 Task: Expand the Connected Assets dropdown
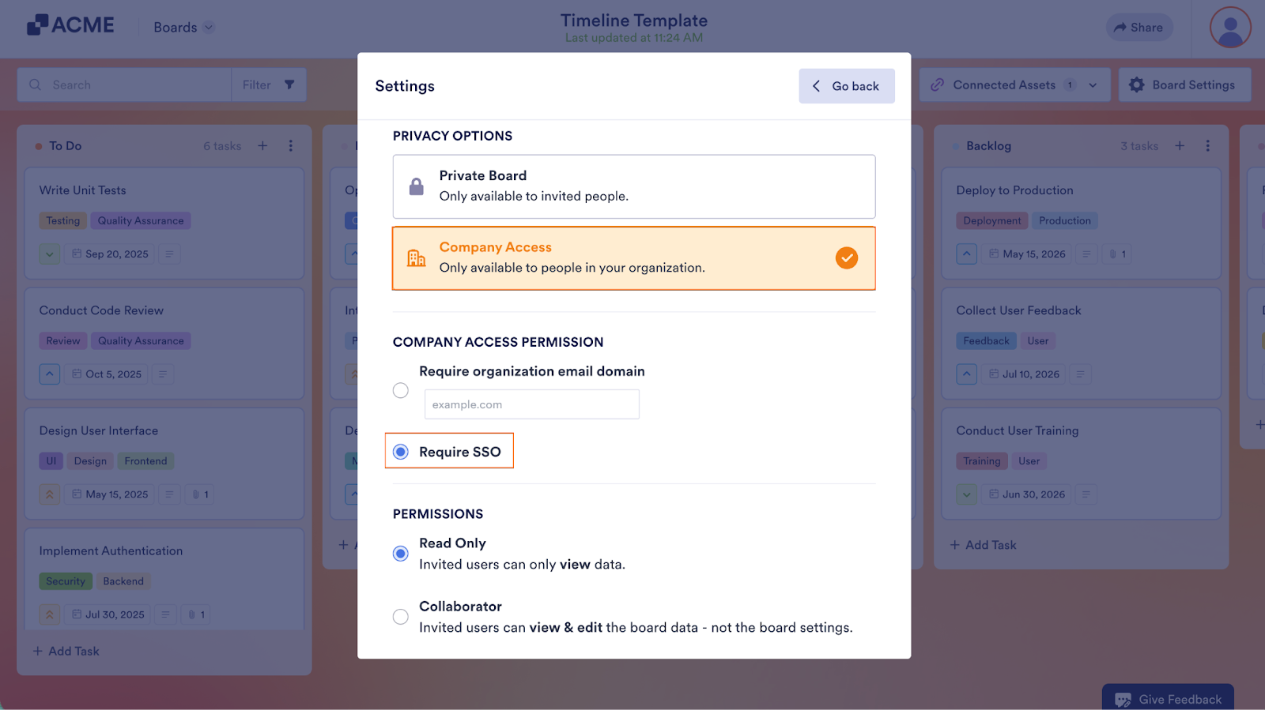[x=1093, y=85]
